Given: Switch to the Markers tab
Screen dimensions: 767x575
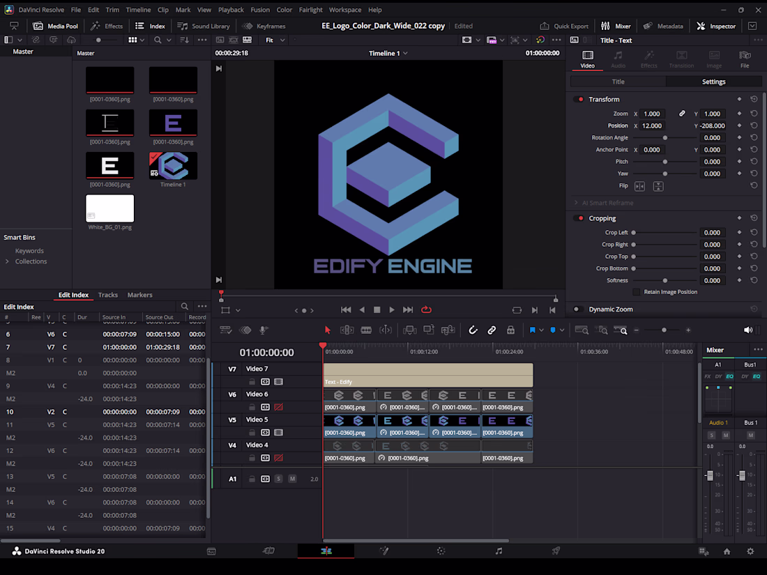Looking at the screenshot, I should [x=139, y=295].
